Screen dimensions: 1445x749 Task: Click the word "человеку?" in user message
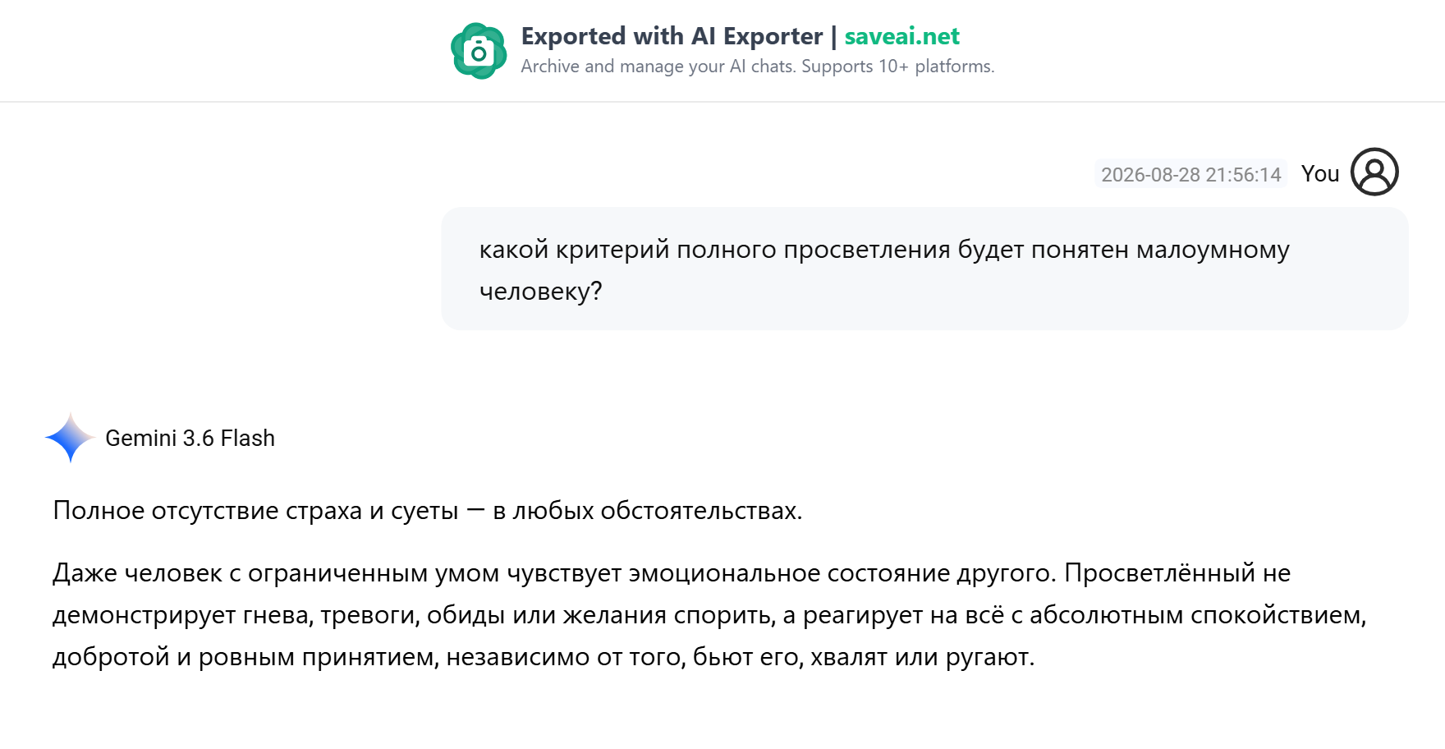pyautogui.click(x=540, y=291)
